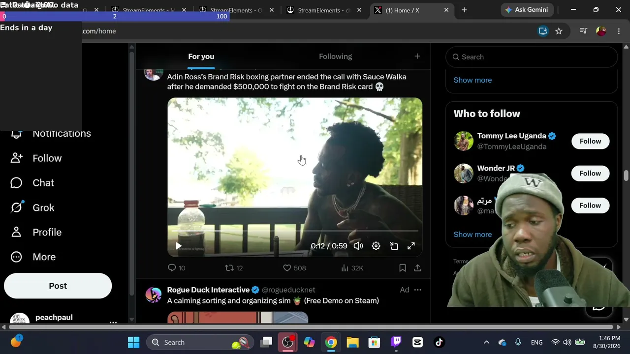Image resolution: width=630 pixels, height=354 pixels.
Task: Open Chat in the sidebar
Action: 32,183
